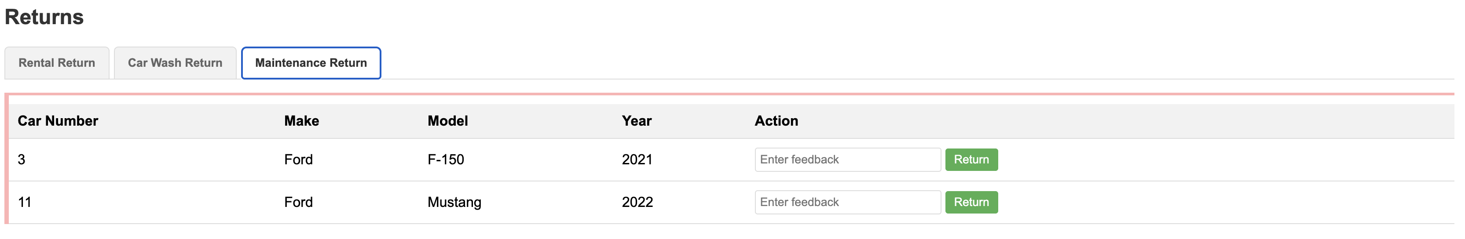Select the F-150 model cell
This screenshot has width=1465, height=239.
(446, 159)
